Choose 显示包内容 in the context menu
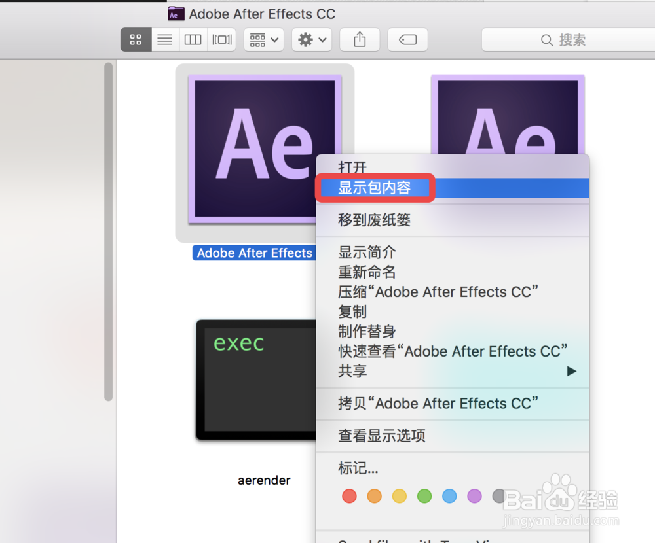 tap(453, 188)
